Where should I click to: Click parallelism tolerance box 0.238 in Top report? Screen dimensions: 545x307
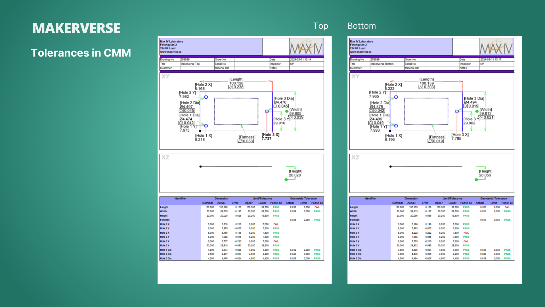pos(236,87)
